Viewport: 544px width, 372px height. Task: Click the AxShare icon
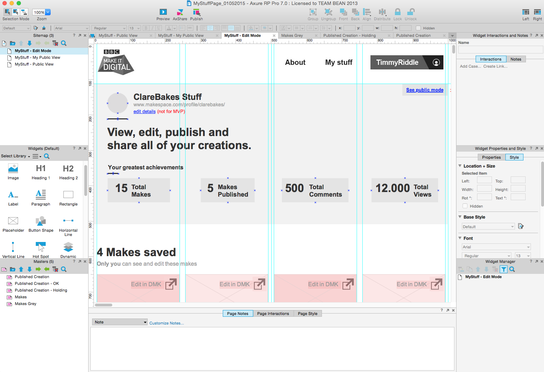180,12
